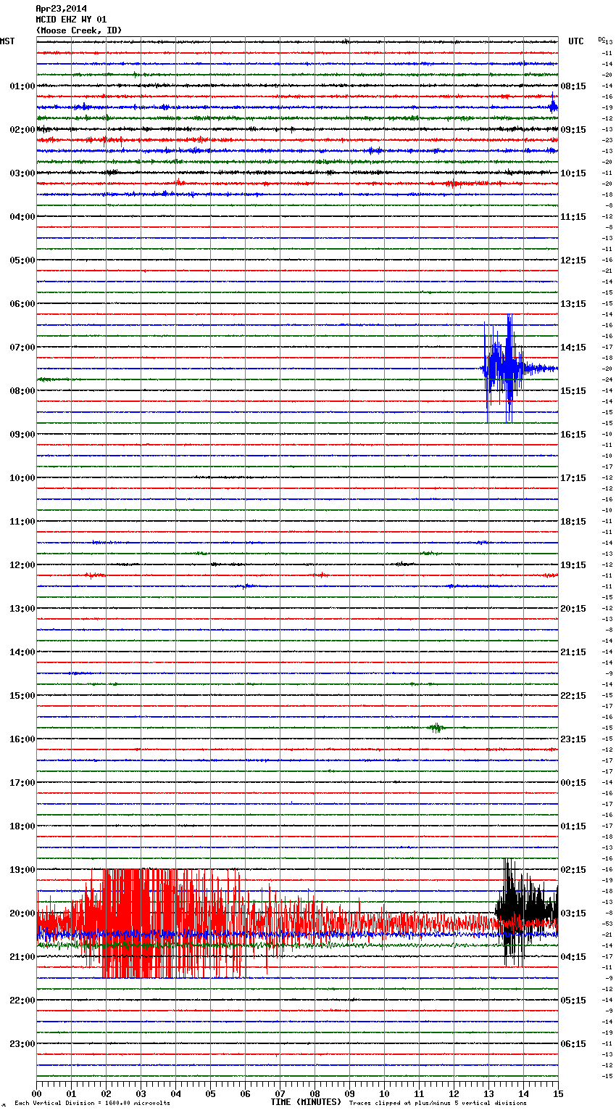The height and width of the screenshot is (1113, 616).
Task: Click the 06:15 UTC time label
Action: pyautogui.click(x=573, y=1044)
